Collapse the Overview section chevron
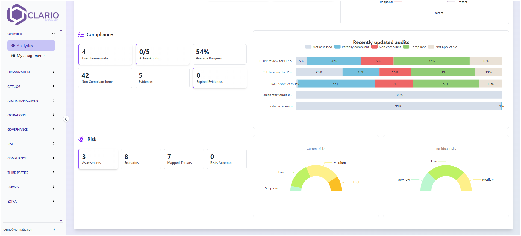Image resolution: width=521 pixels, height=236 pixels. pyautogui.click(x=53, y=34)
